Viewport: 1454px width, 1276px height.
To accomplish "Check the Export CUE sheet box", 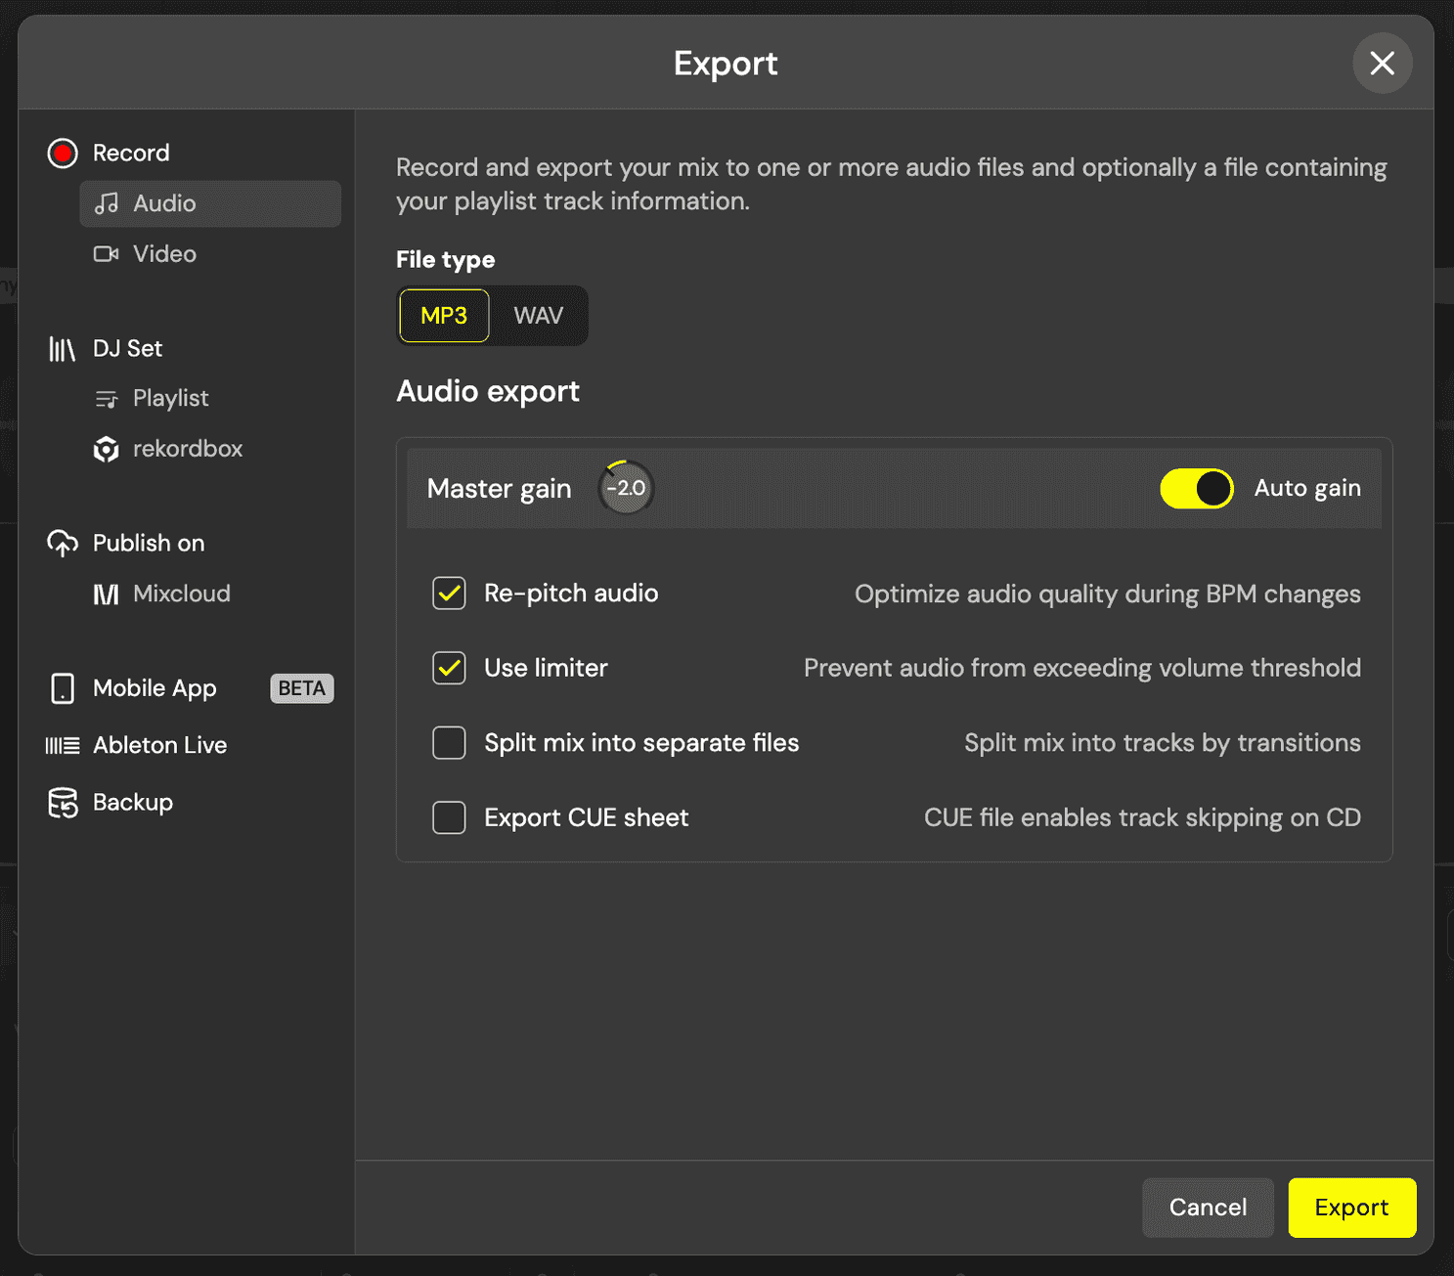I will tap(449, 817).
